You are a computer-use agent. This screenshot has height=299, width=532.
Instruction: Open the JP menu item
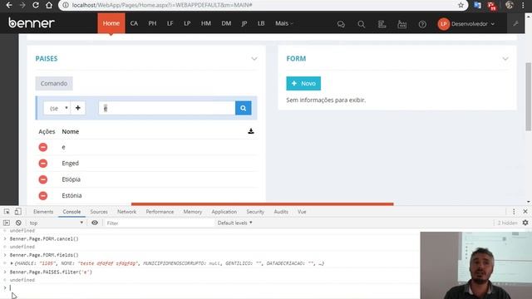(x=244, y=23)
